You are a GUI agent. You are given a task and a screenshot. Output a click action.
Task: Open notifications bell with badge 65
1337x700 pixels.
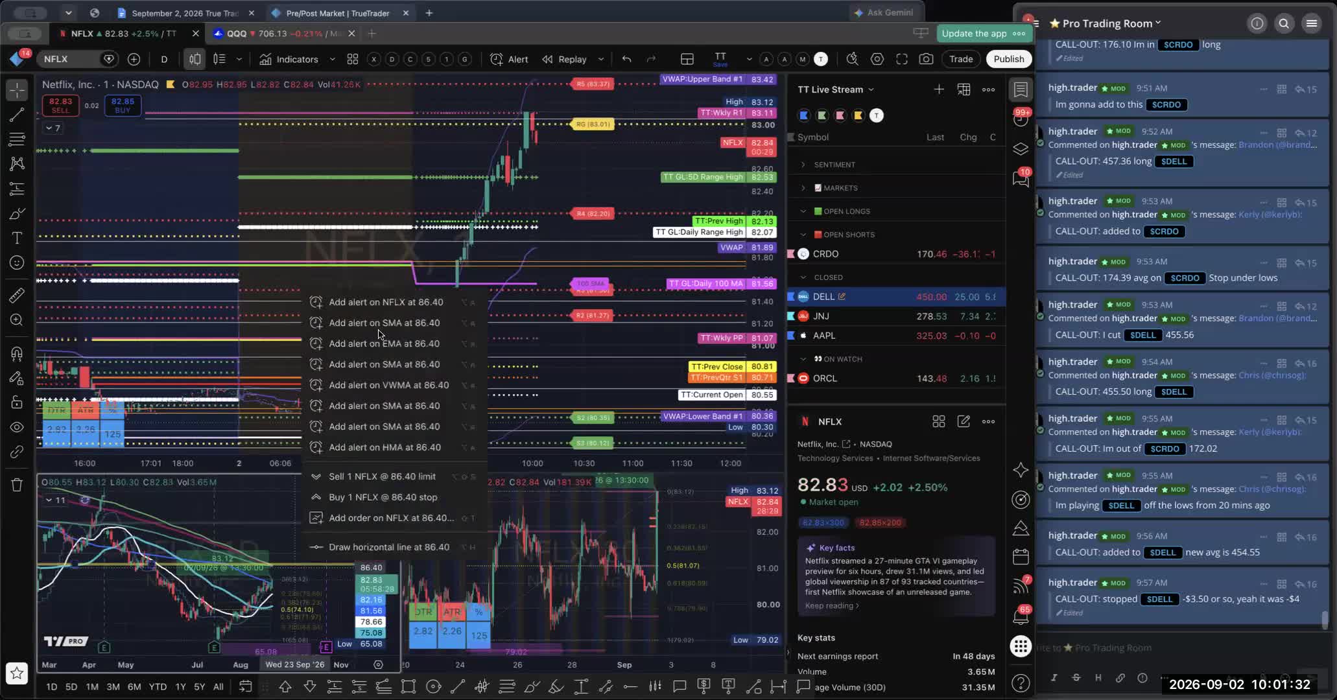click(1021, 616)
